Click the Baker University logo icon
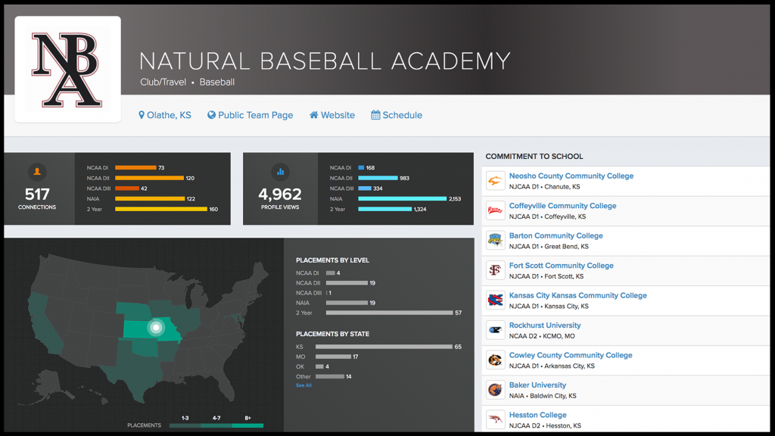The image size is (775, 436). pyautogui.click(x=495, y=390)
